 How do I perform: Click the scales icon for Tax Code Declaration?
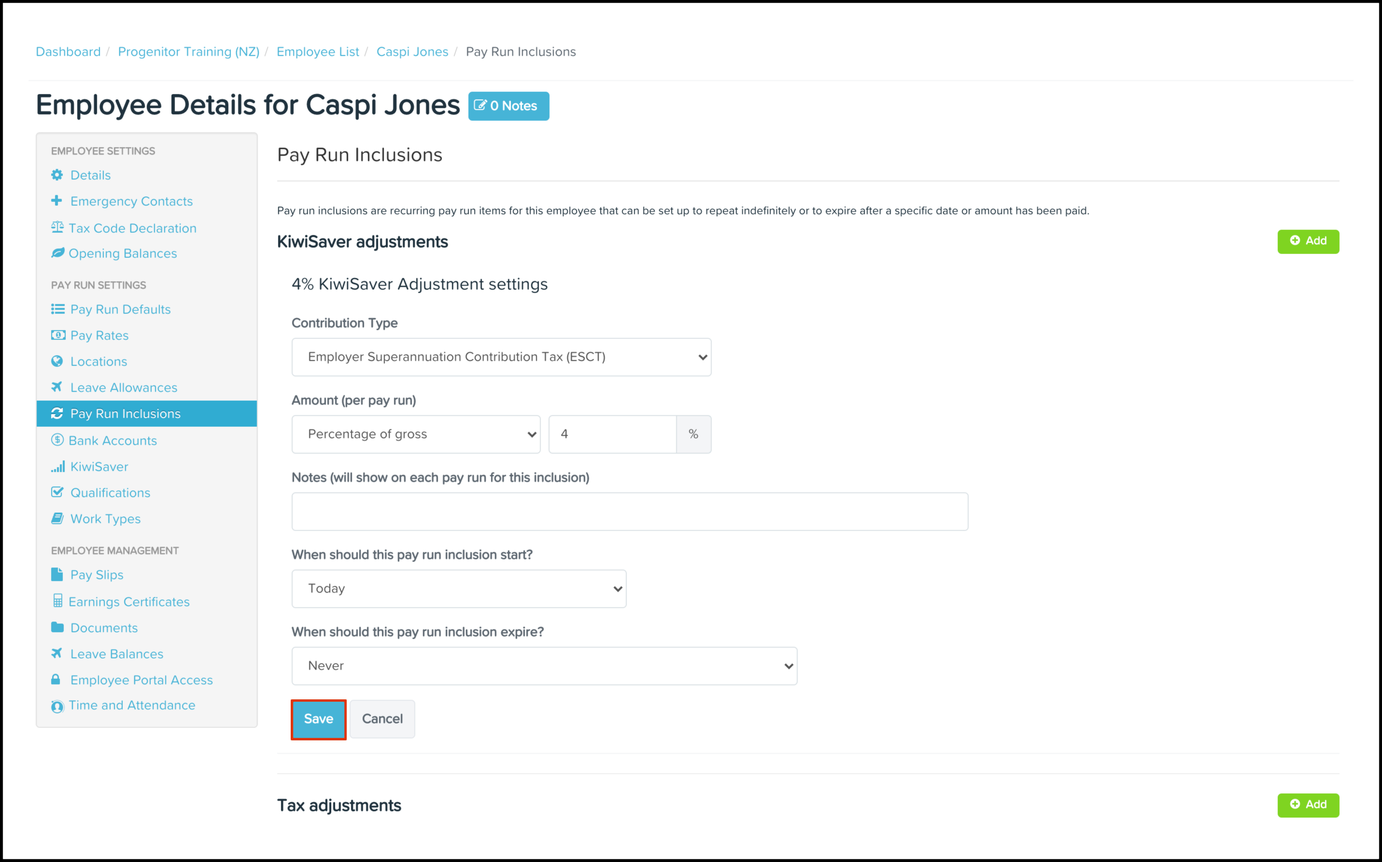pos(57,227)
